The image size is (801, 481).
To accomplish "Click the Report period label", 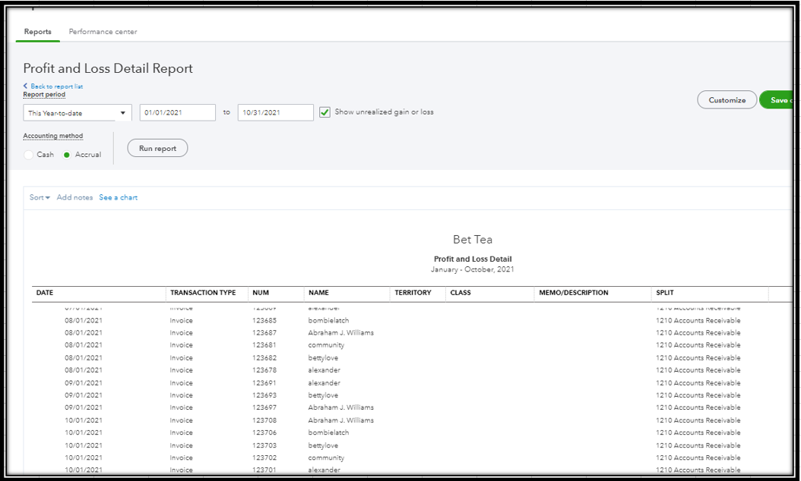I will pyautogui.click(x=44, y=94).
